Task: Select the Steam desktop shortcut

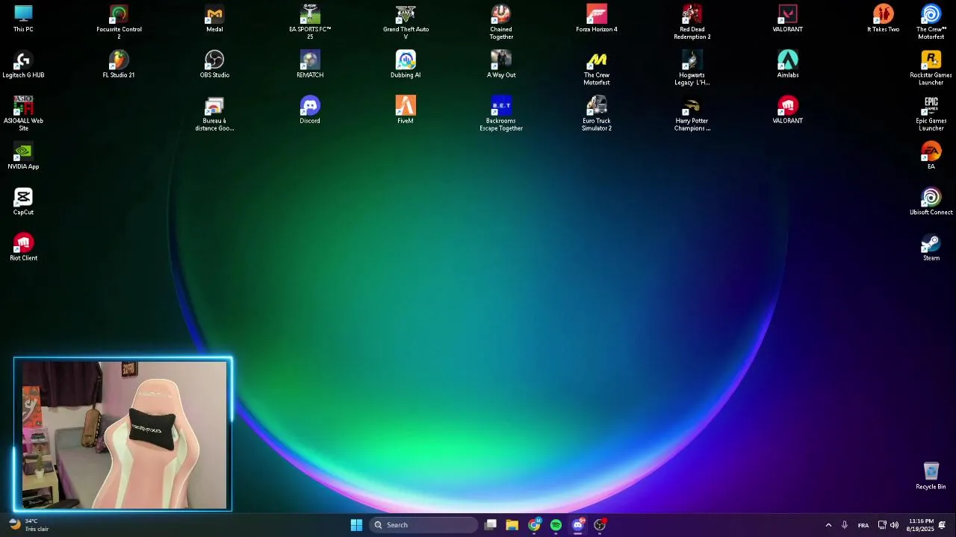Action: click(x=931, y=247)
